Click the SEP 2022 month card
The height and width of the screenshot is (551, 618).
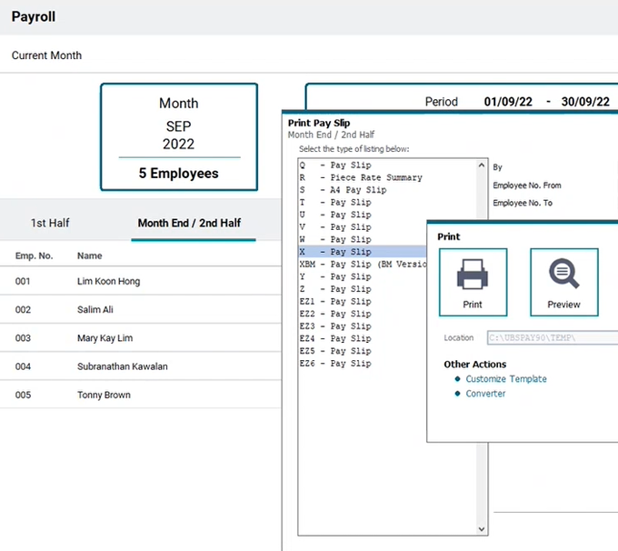pos(178,137)
